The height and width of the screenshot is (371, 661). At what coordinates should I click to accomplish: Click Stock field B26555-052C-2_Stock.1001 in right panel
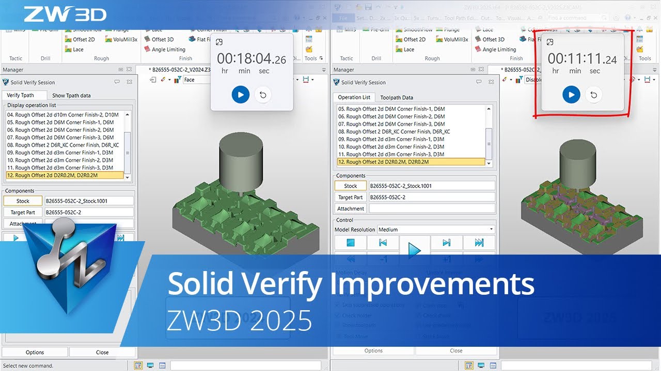[432, 186]
